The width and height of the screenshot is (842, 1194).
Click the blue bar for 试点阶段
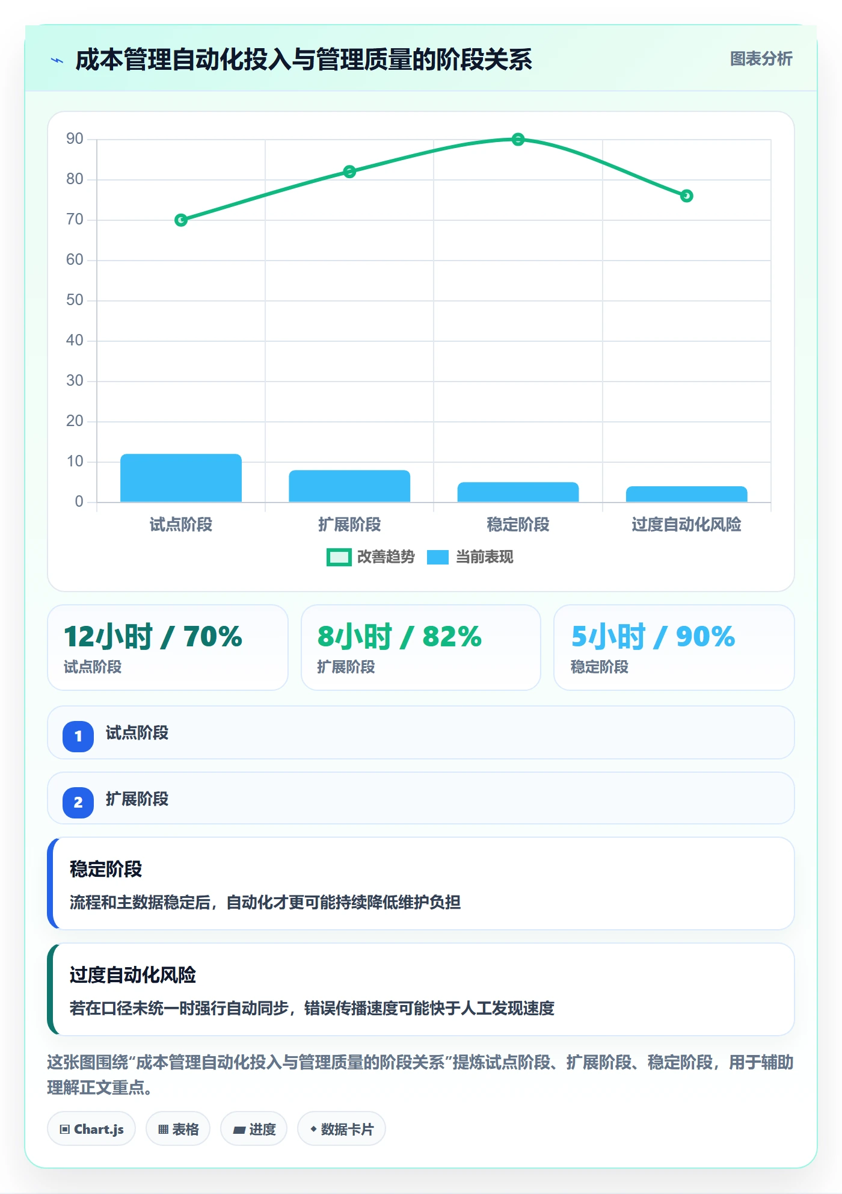coord(181,478)
